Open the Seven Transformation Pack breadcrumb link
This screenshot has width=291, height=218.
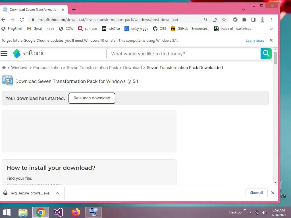point(92,68)
